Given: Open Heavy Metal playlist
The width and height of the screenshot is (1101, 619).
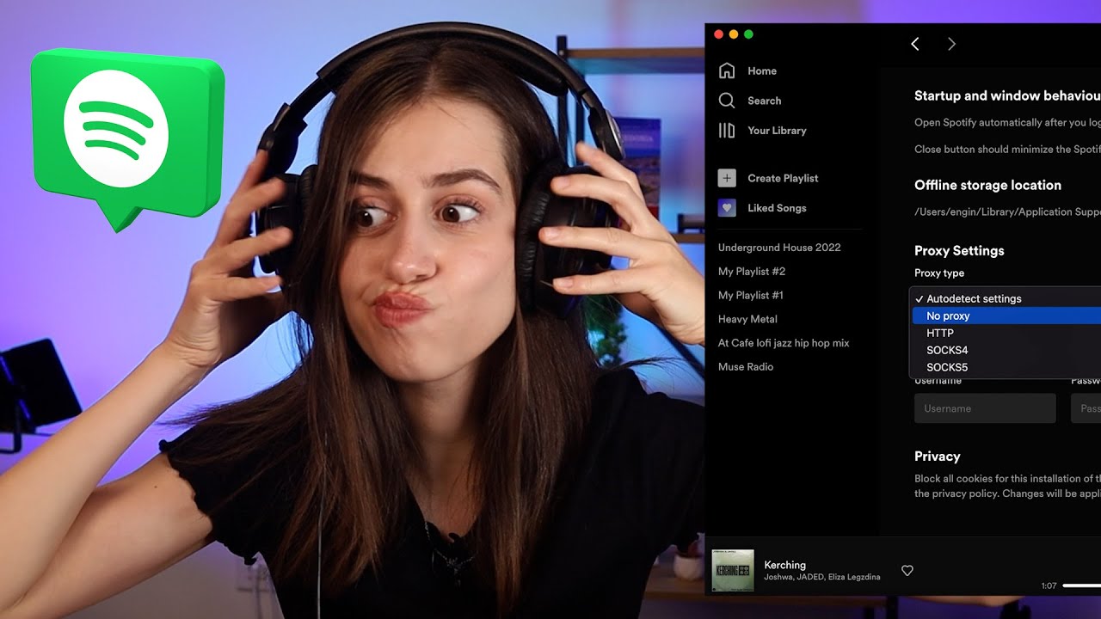Looking at the screenshot, I should point(747,319).
